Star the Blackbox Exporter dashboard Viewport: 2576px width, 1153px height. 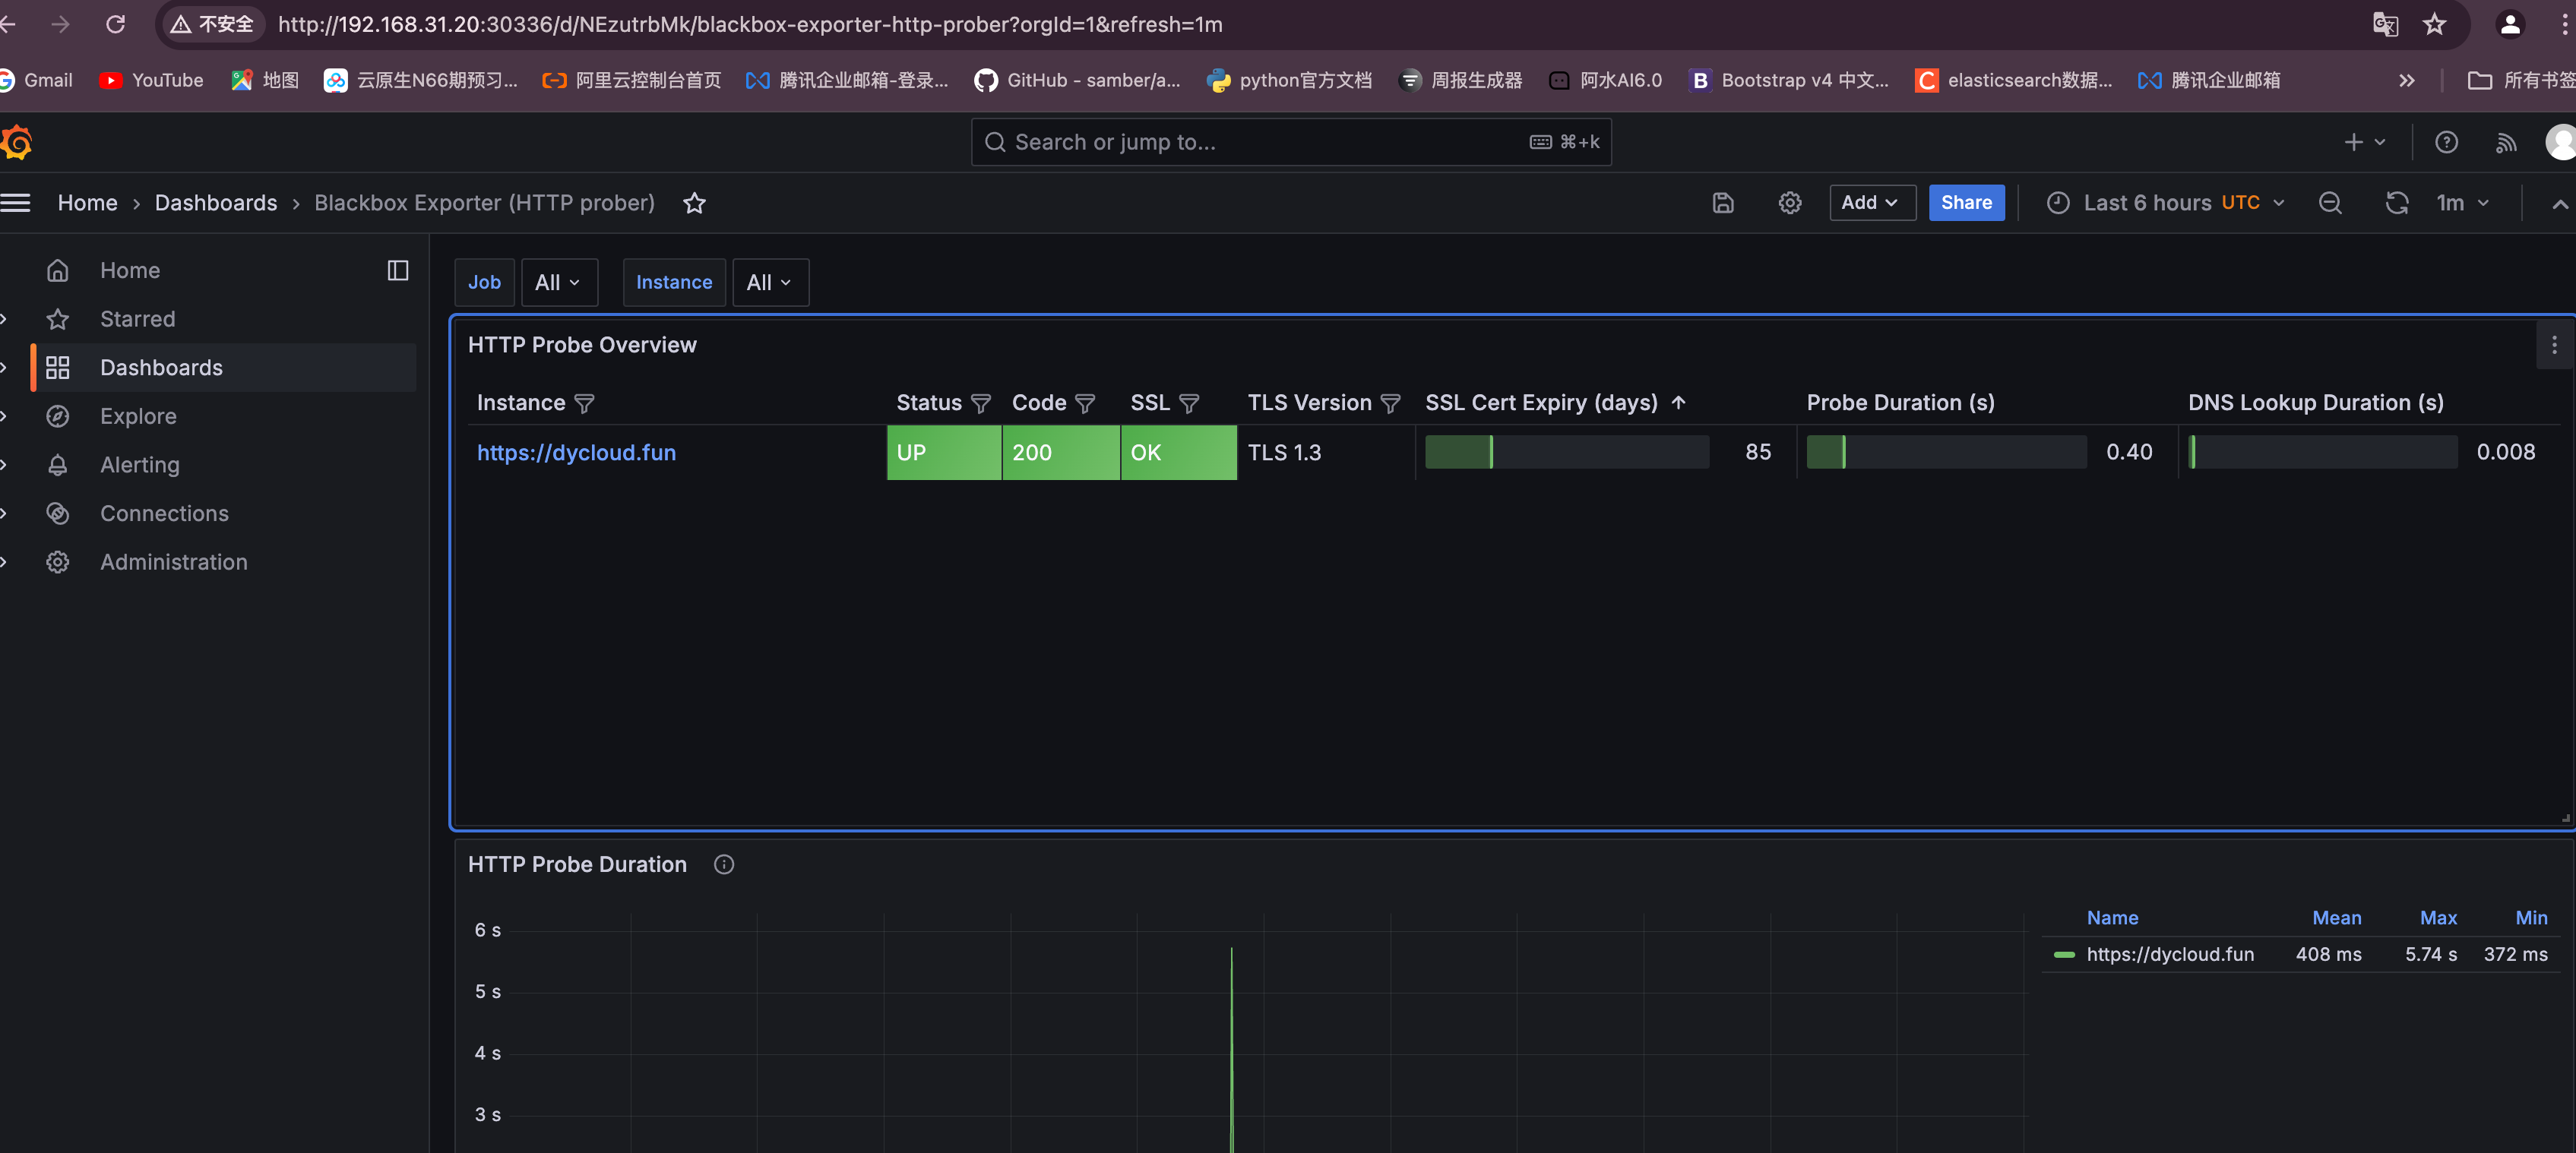pos(694,203)
